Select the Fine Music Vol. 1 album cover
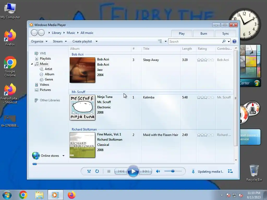This screenshot has height=200, width=267. click(x=82, y=145)
